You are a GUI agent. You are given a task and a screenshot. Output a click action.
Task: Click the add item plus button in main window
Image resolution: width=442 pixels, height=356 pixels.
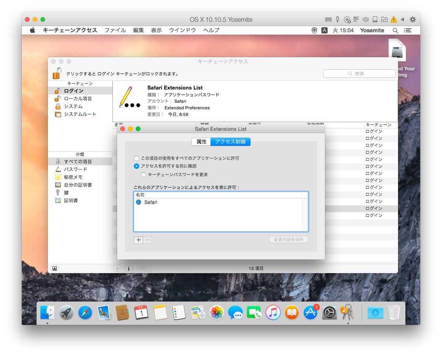pyautogui.click(x=117, y=268)
